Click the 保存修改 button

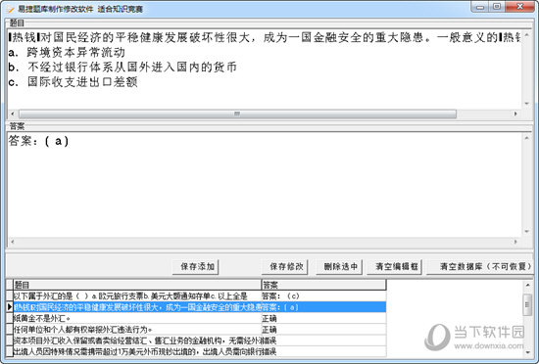tap(284, 266)
